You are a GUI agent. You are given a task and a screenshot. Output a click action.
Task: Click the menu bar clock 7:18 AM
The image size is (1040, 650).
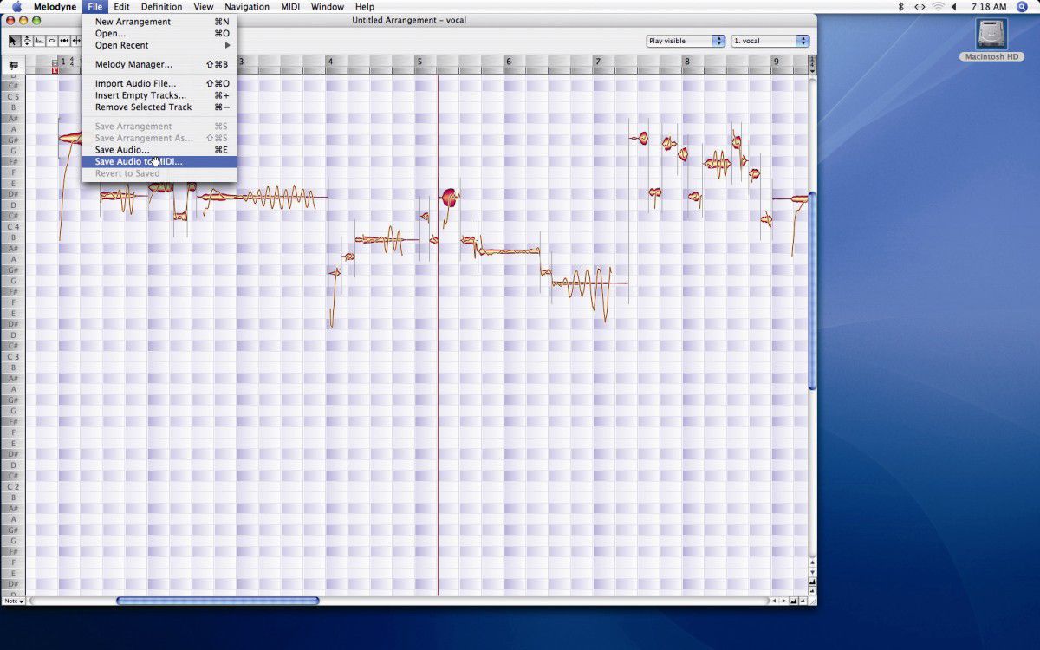[x=990, y=6]
